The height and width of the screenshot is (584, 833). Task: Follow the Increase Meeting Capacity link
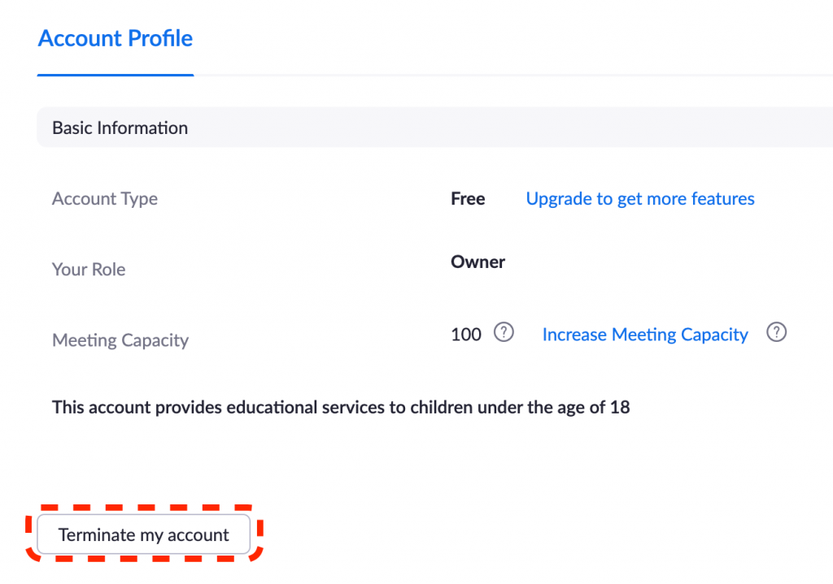(x=645, y=335)
